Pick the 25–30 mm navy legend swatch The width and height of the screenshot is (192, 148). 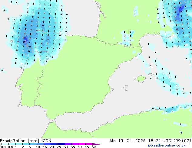(x=61, y=144)
